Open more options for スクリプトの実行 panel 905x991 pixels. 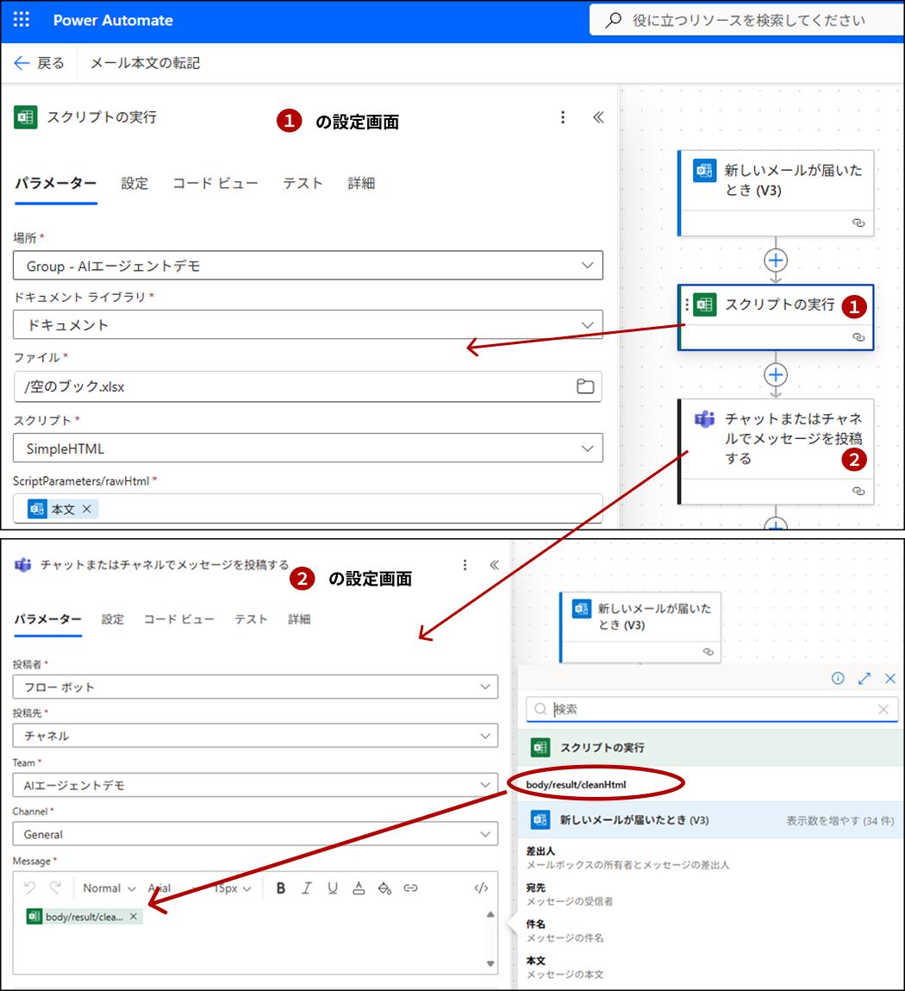tap(563, 117)
